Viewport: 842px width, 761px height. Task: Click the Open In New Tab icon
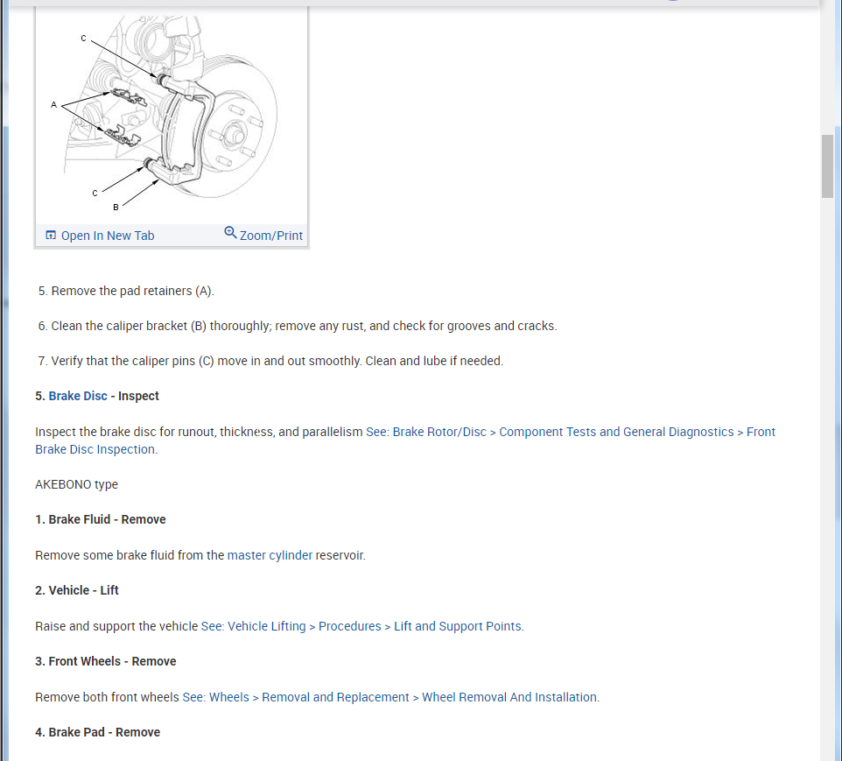(x=51, y=236)
